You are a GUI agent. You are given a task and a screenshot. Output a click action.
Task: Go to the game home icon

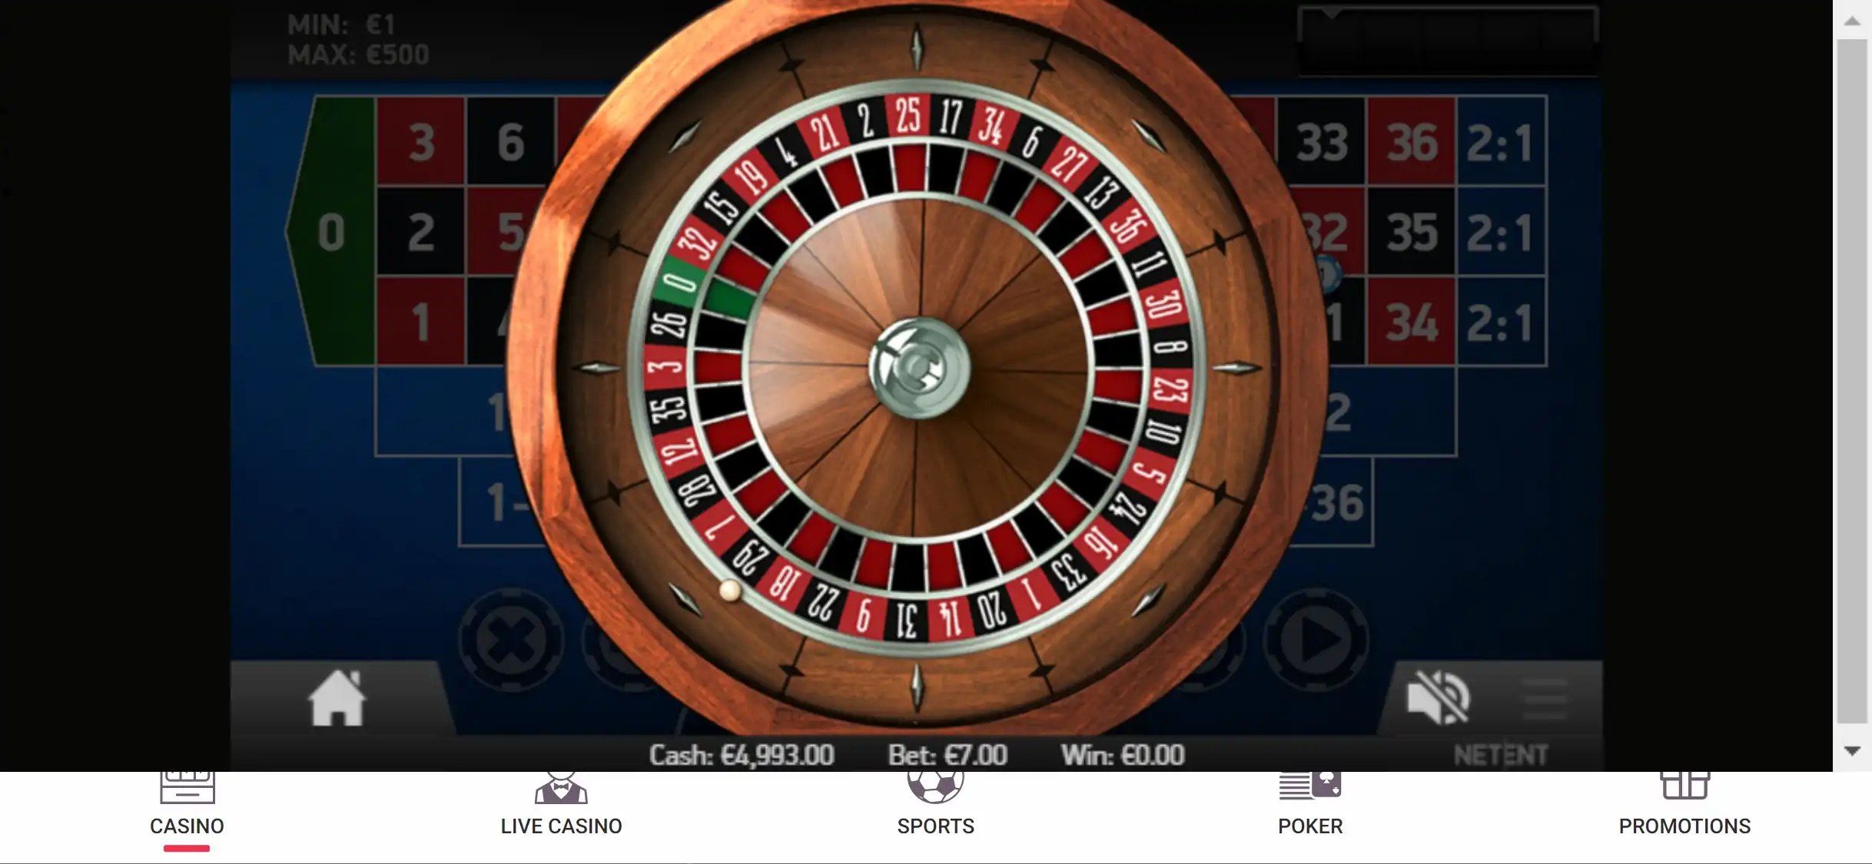(x=337, y=697)
